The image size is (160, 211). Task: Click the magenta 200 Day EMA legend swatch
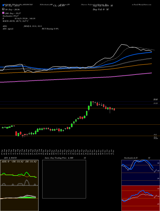point(3,13)
